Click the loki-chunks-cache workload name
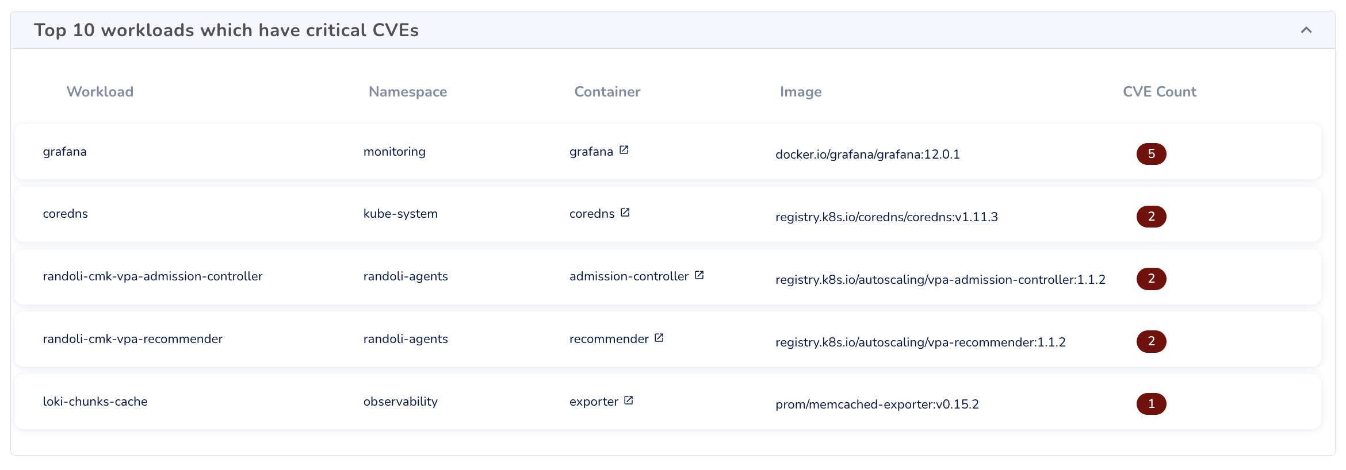 [95, 402]
